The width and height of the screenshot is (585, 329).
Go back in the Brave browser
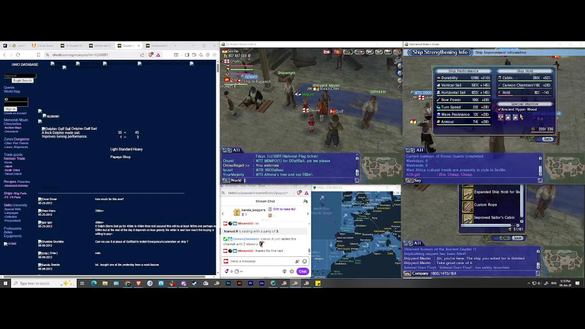click(x=5, y=55)
